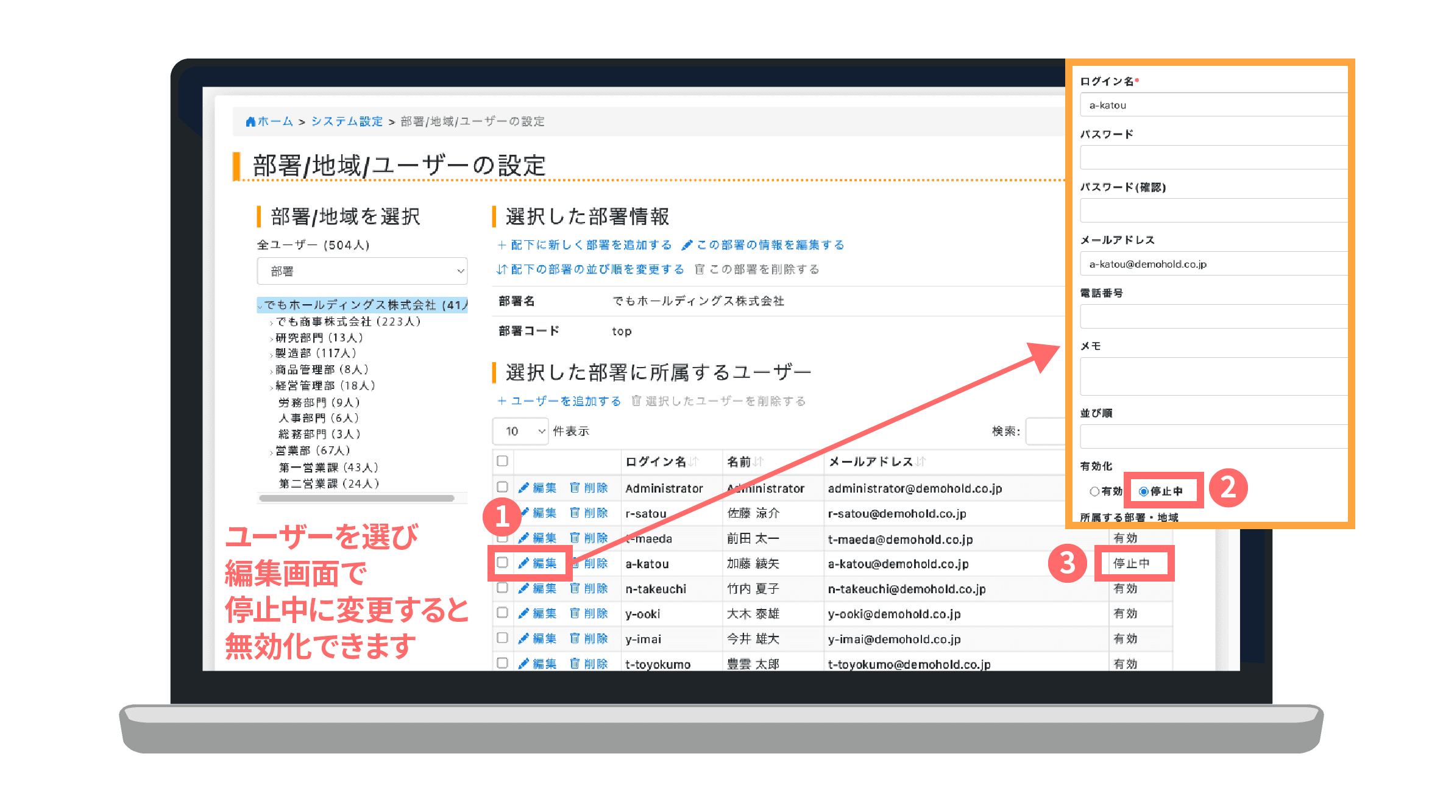Click the edit pencil icon for a-katou

point(524,563)
